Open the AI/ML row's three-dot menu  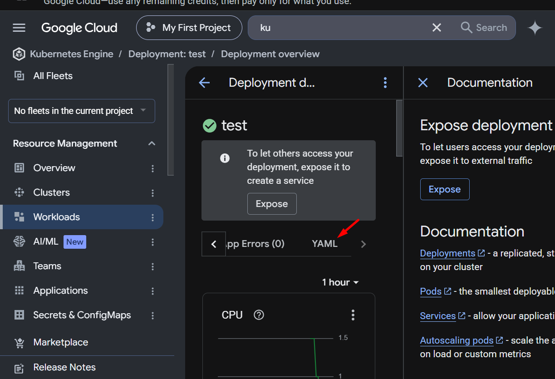click(x=152, y=242)
